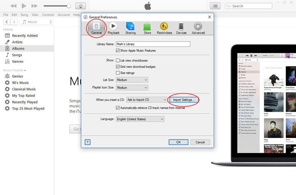
Task: Open the Top 25 Most Played playlist
Action: (x=27, y=108)
